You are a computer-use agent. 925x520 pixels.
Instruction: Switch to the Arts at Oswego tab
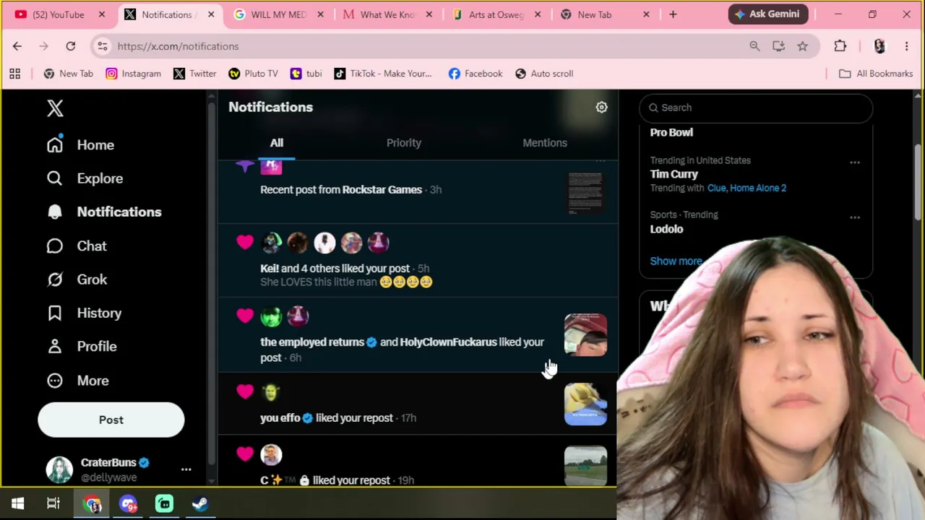(496, 14)
